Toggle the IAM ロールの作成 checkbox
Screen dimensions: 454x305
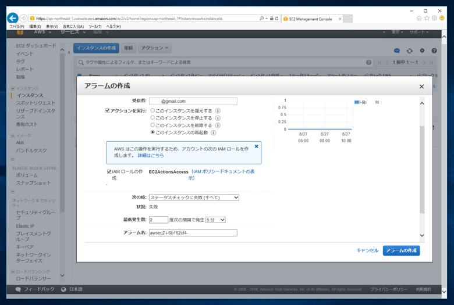[x=109, y=171]
